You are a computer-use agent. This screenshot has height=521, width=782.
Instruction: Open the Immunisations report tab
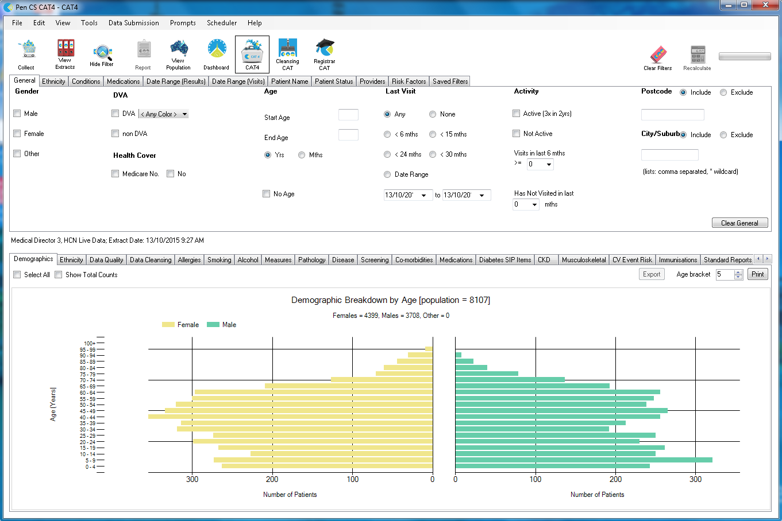[678, 260]
